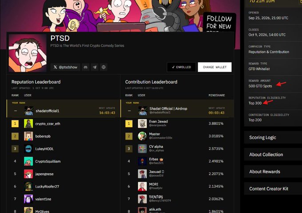Select the rank 2 badge beside Master
Viewport: 302px width, 213px height.
point(129,136)
